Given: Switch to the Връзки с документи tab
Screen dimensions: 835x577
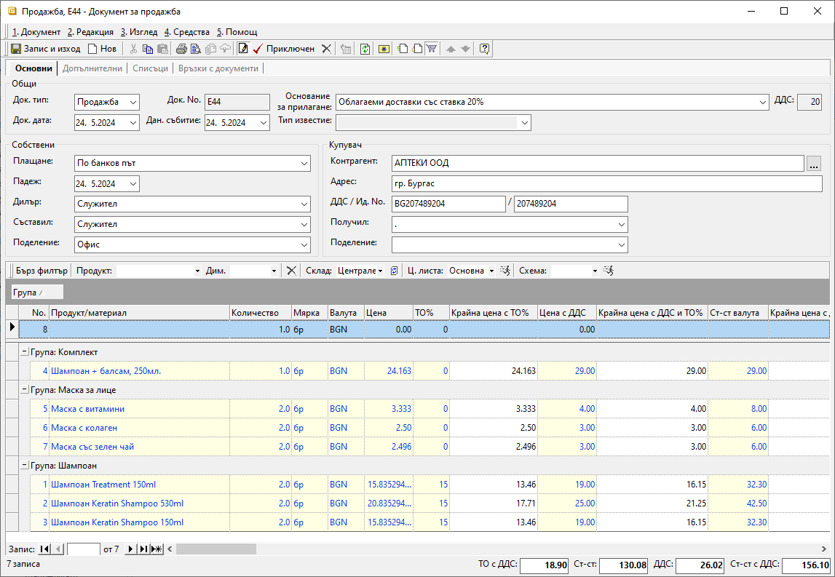Looking at the screenshot, I should point(217,68).
